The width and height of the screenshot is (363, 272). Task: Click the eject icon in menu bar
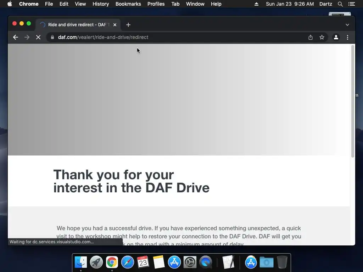(x=256, y=4)
